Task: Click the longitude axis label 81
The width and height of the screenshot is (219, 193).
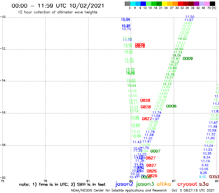Action: point(88,181)
